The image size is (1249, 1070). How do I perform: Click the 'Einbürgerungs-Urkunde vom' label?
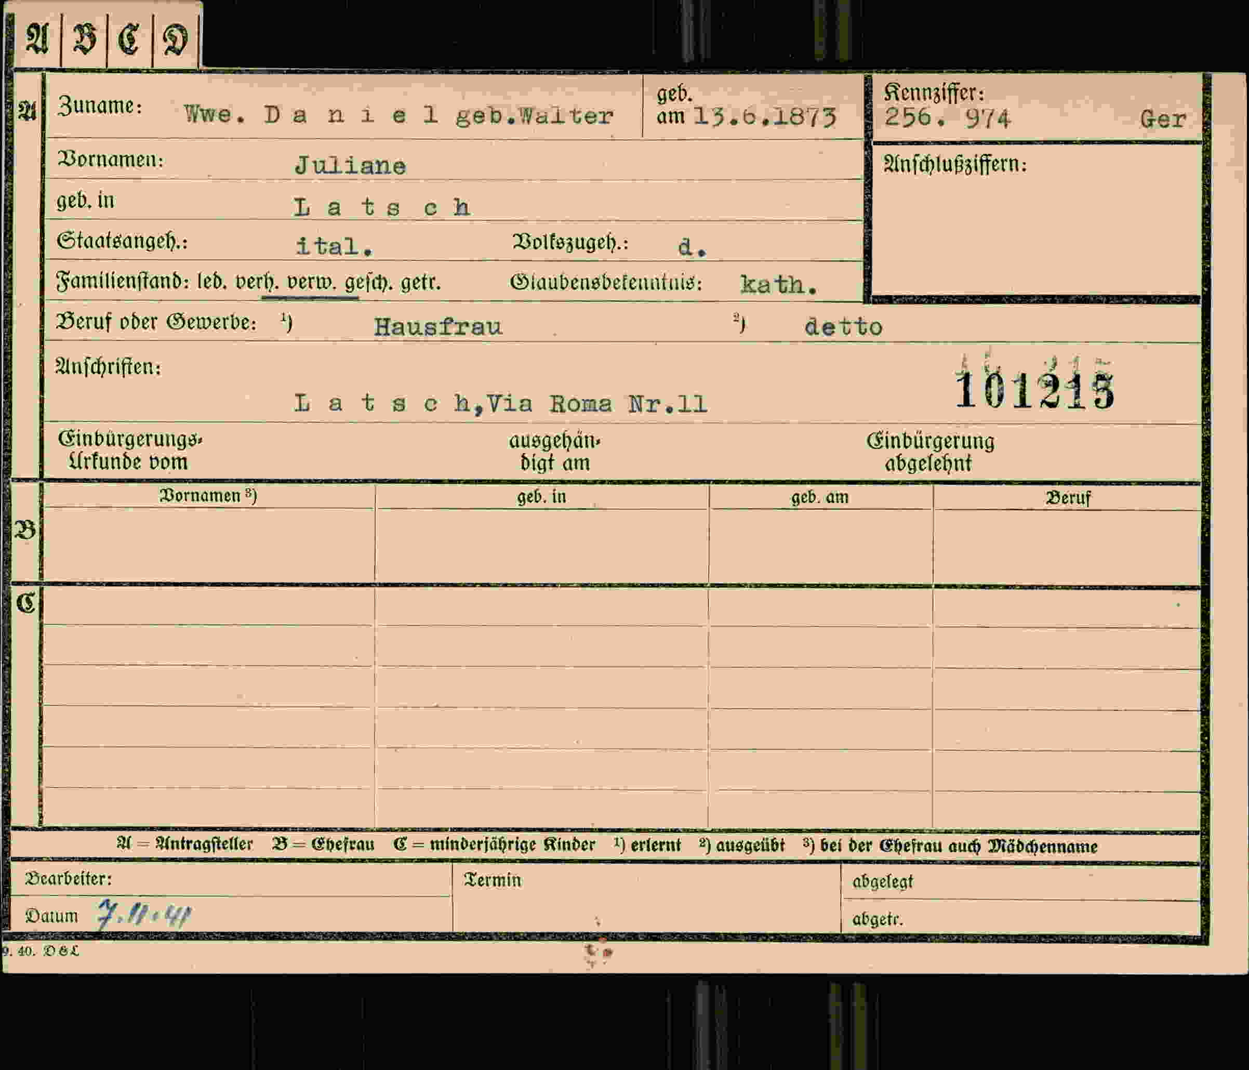click(x=130, y=451)
